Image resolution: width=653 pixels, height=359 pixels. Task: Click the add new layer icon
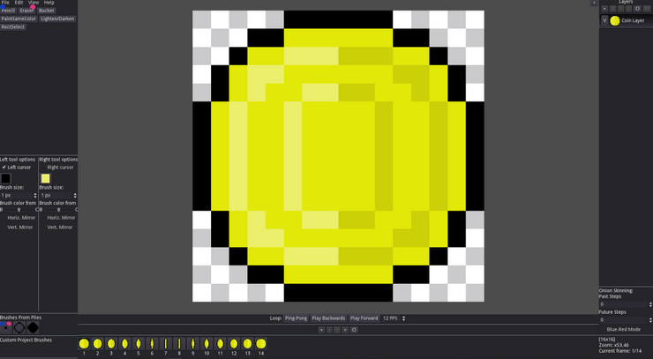[x=604, y=9]
